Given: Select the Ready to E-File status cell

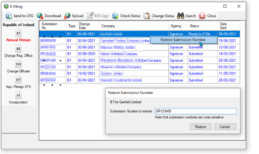Looking at the screenshot, I should tap(203, 34).
